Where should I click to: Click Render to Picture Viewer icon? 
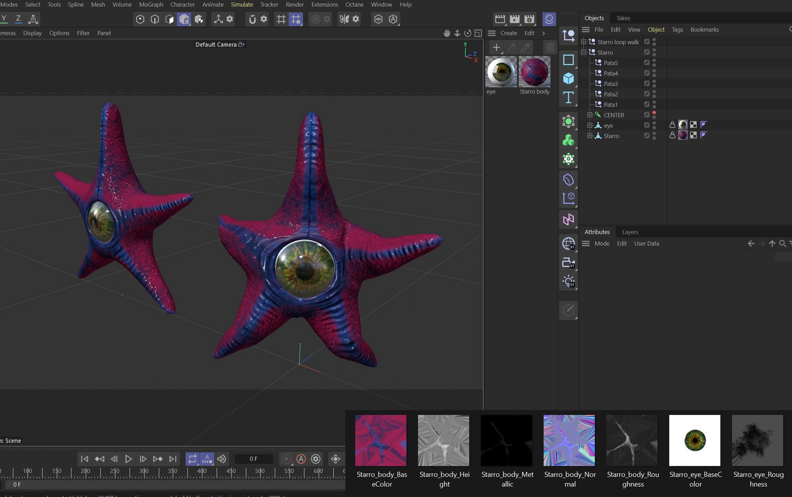coord(515,19)
